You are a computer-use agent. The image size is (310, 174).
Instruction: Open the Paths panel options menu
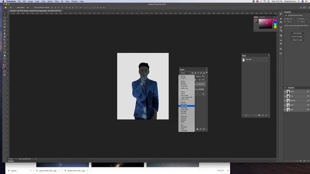click(269, 56)
